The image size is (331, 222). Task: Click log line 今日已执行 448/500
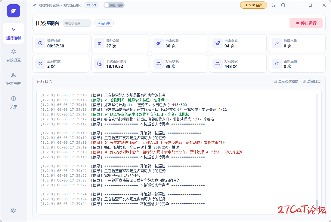(x=113, y=105)
